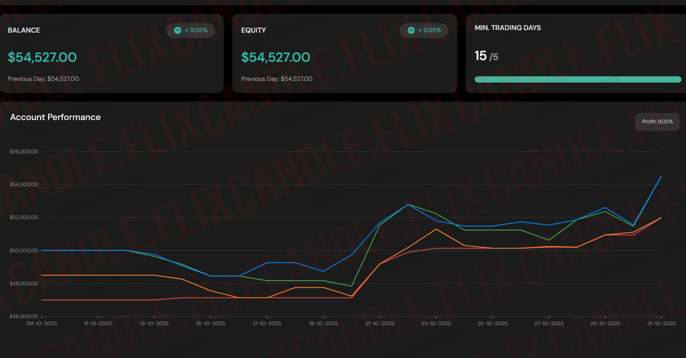The image size is (686, 358).
Task: Click the 27-10-2025 date label
Action: pos(549,323)
